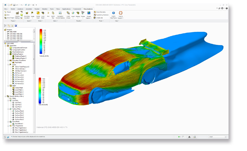Open the Applications ribbon tab
The width and height of the screenshot is (247, 151).
click(66, 9)
